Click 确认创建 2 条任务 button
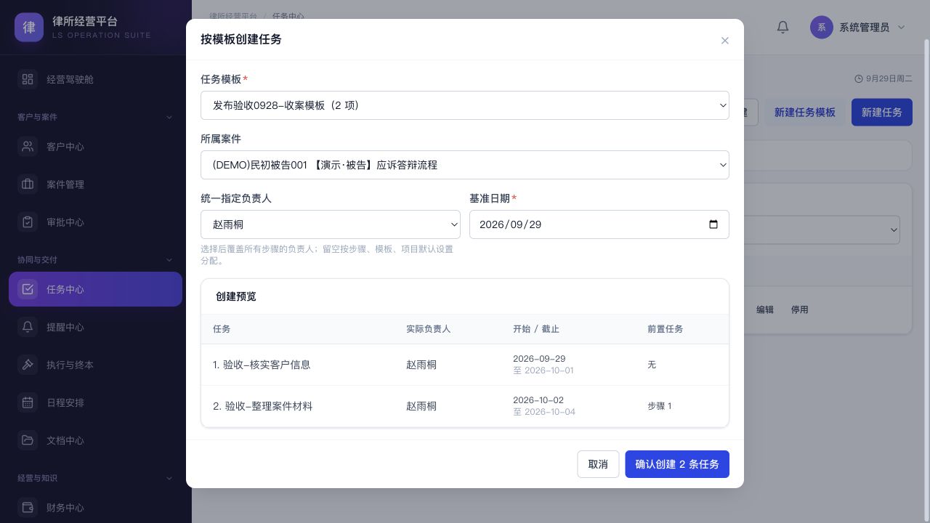930x523 pixels. (x=677, y=464)
